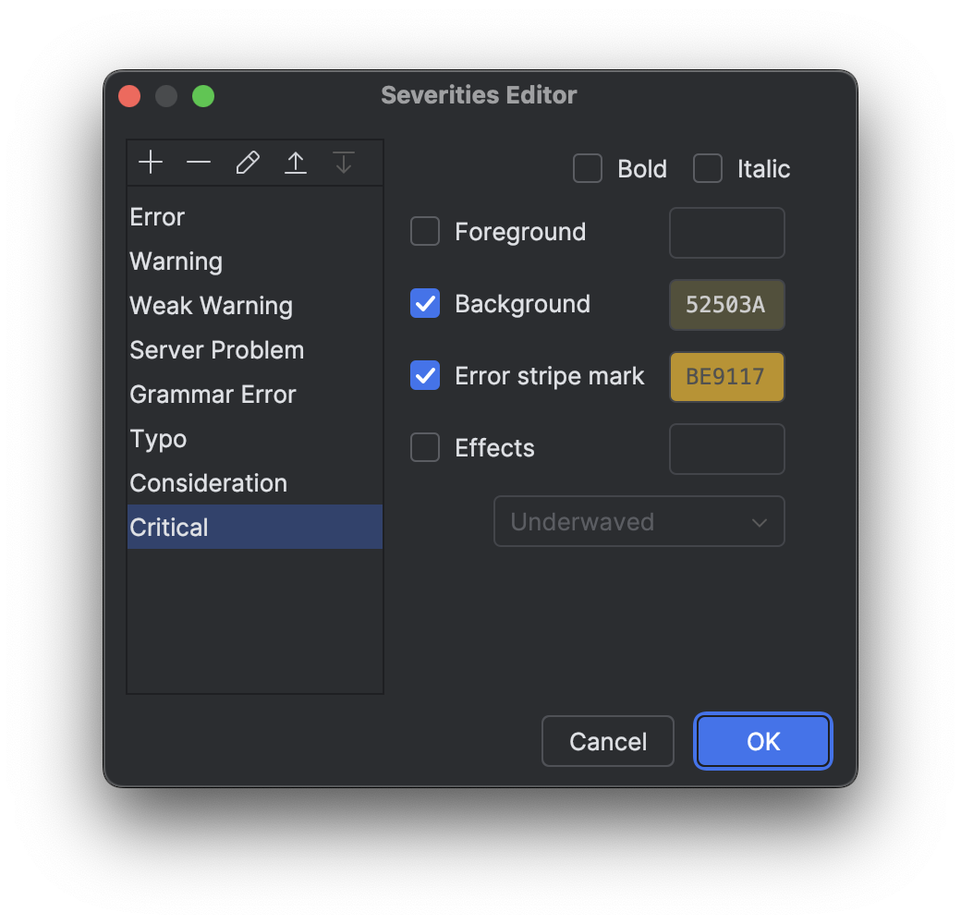Move the selected severity up
The image size is (961, 924).
coord(295,162)
